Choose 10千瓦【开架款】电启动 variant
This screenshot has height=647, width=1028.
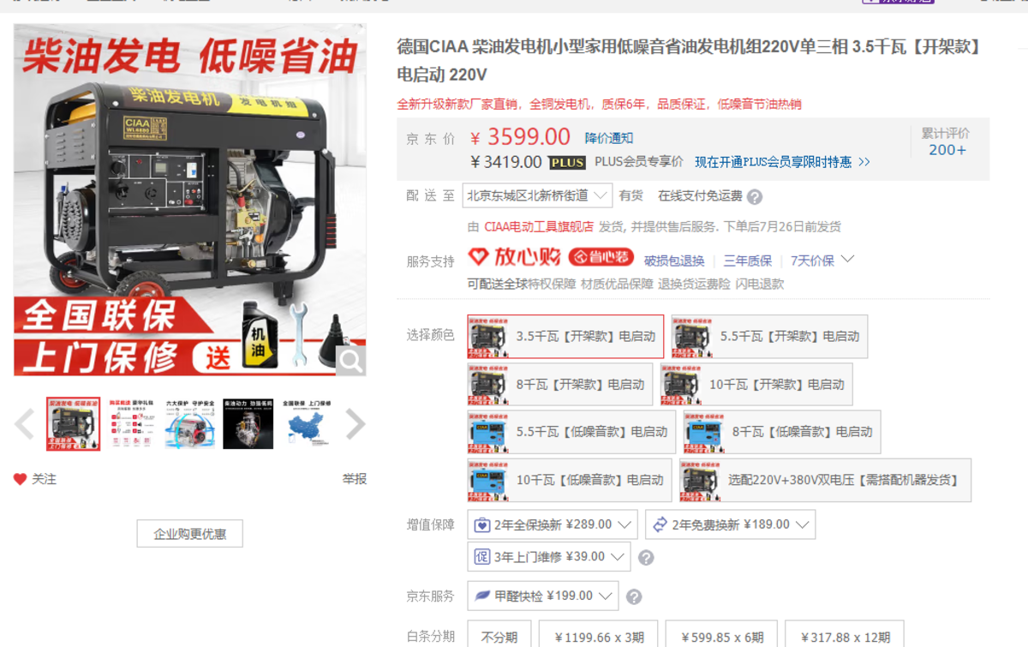click(x=756, y=385)
